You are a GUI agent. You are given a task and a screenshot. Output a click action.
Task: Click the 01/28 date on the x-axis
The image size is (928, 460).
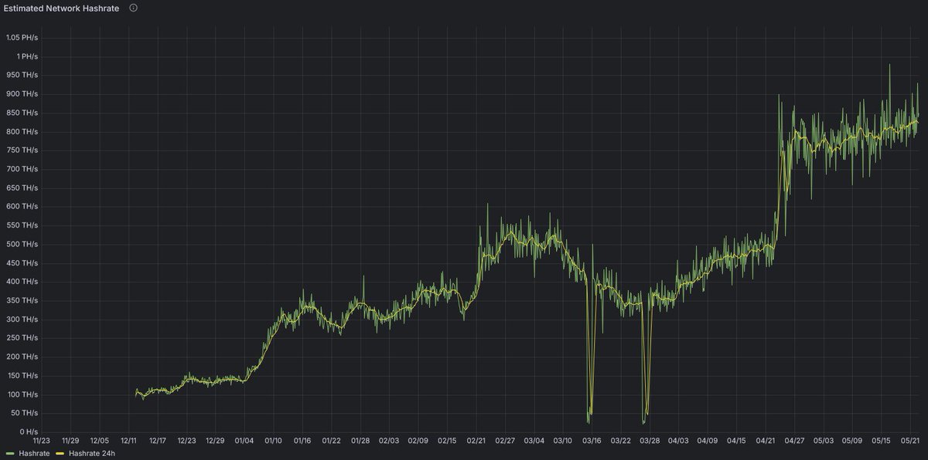(x=360, y=441)
